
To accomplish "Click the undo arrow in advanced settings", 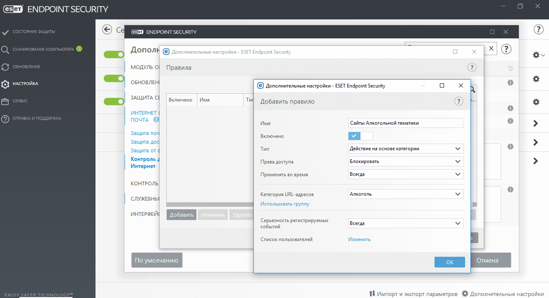I will [510, 68].
